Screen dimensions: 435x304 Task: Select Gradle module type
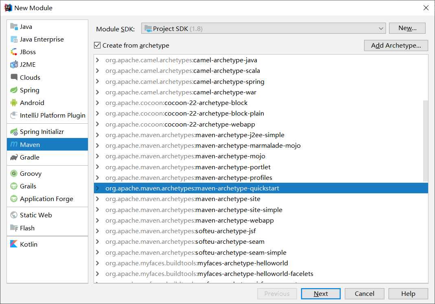[x=48, y=157]
